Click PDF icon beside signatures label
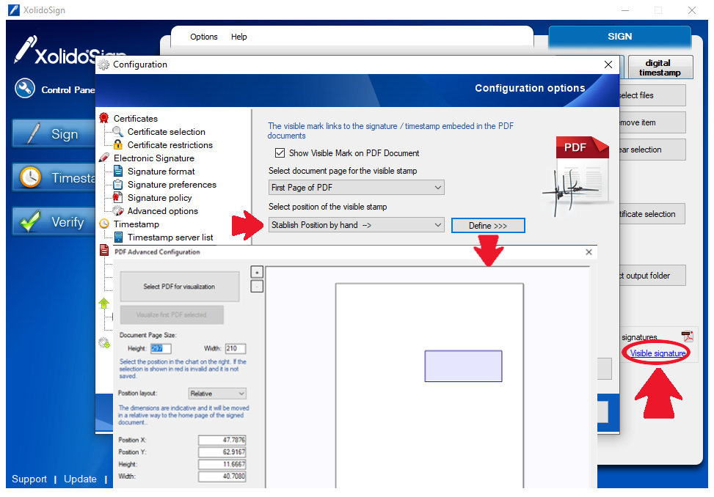The height and width of the screenshot is (497, 714). pos(687,336)
